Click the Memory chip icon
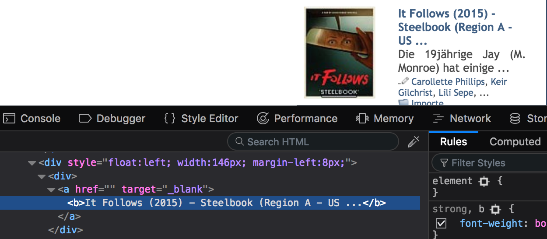The width and height of the screenshot is (547, 239). point(362,119)
